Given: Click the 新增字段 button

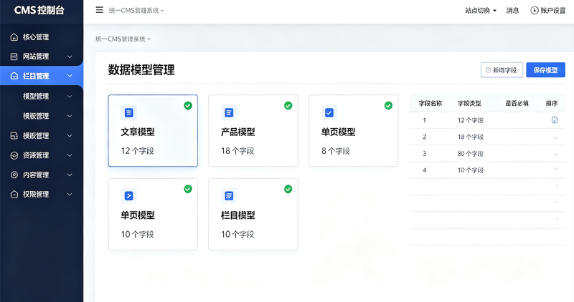Looking at the screenshot, I should [502, 69].
